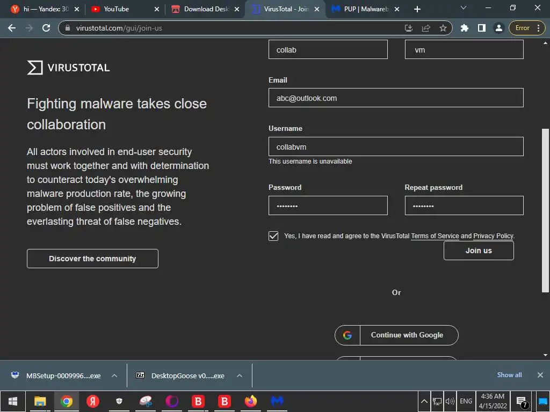Bookmark this page with the star
The height and width of the screenshot is (412, 550).
coord(443,28)
